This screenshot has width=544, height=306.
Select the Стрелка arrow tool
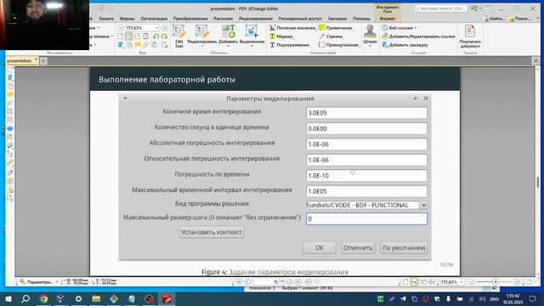331,37
